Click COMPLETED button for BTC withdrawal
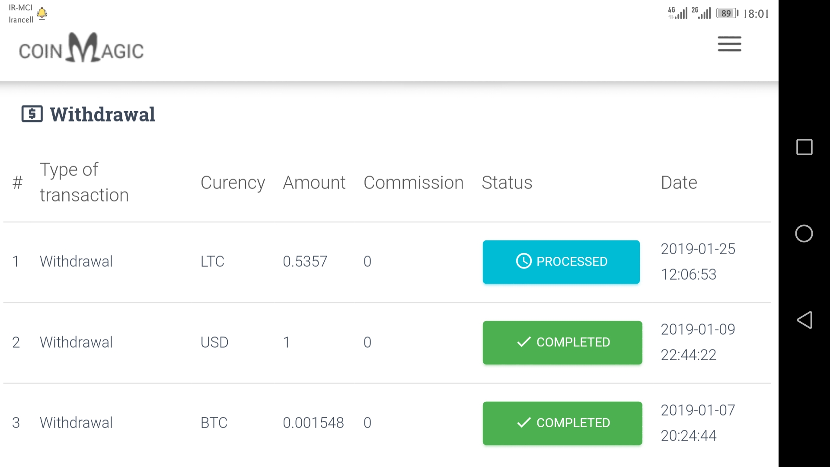 562,423
